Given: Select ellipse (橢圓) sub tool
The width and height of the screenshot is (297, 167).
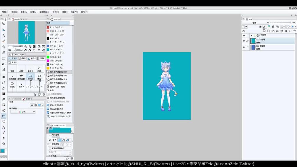Looking at the screenshot, I should coord(39,77).
